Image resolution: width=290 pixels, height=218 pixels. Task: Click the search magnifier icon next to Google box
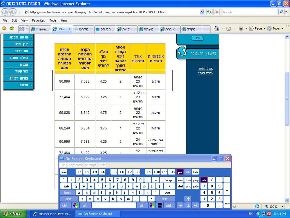click(281, 12)
